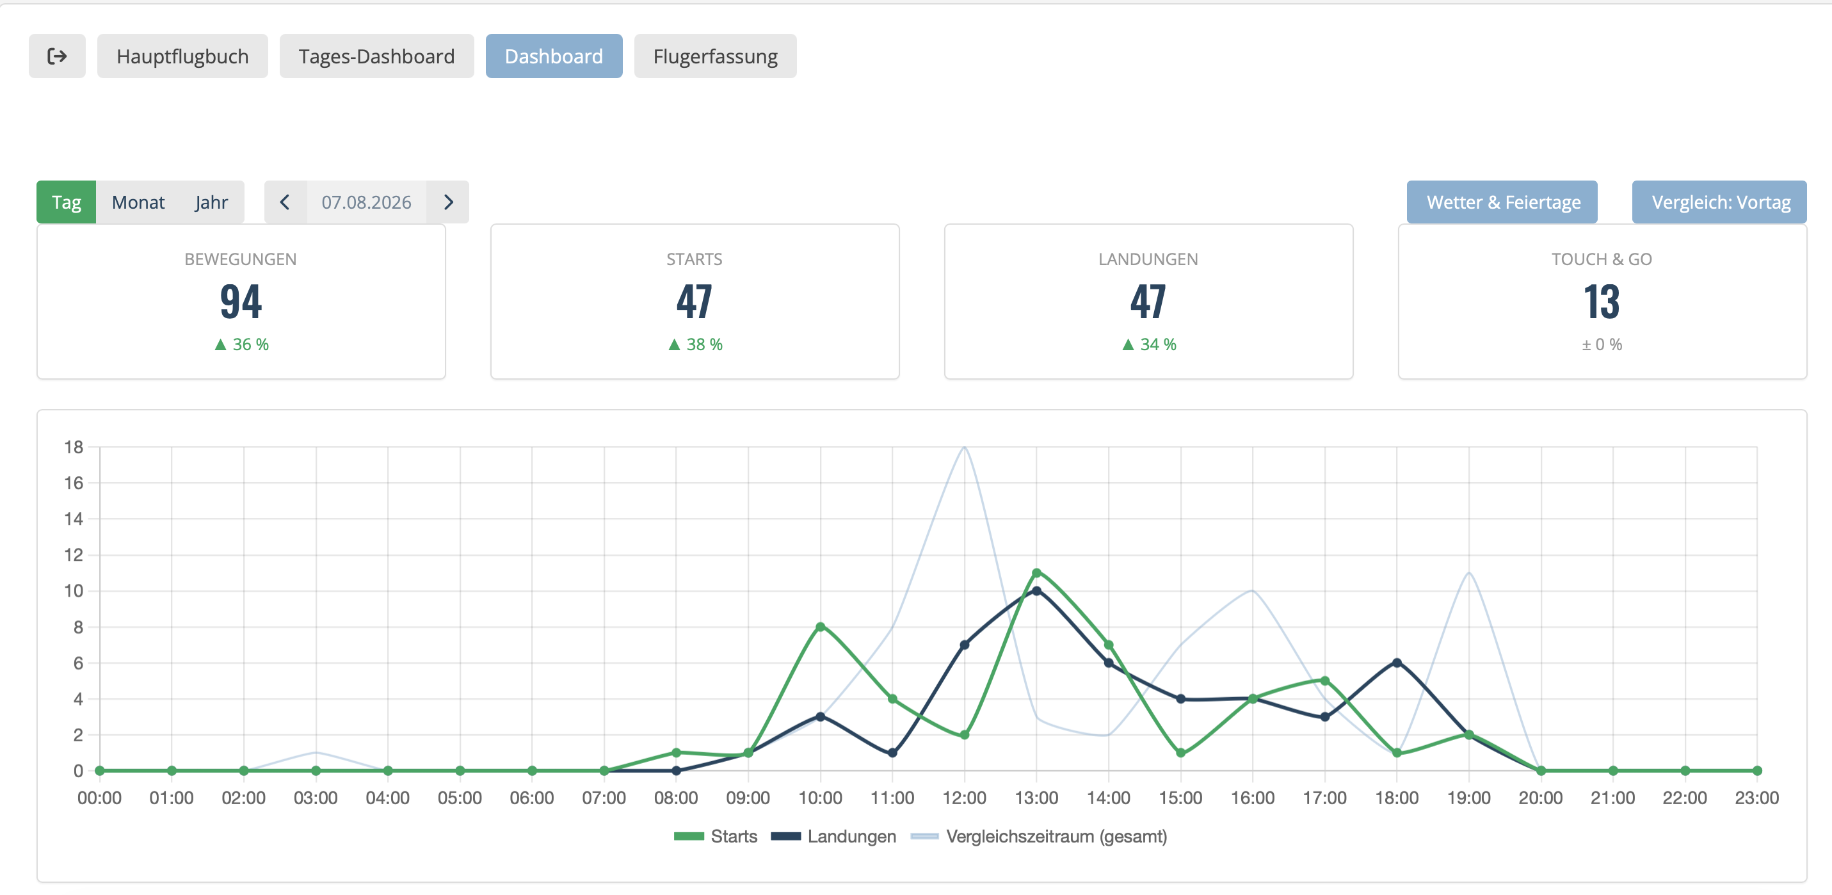This screenshot has width=1832, height=895.
Task: Click the Landungen data point at 18:00
Action: (x=1397, y=663)
